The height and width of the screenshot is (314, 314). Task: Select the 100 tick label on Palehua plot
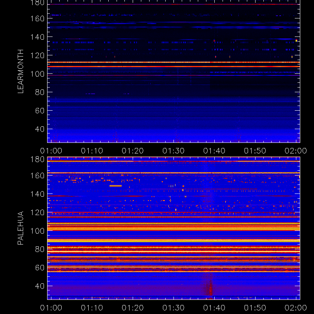37,231
